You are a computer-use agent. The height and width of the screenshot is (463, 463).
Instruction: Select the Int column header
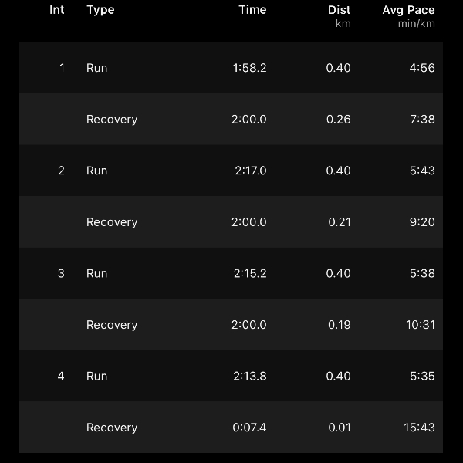tap(56, 10)
